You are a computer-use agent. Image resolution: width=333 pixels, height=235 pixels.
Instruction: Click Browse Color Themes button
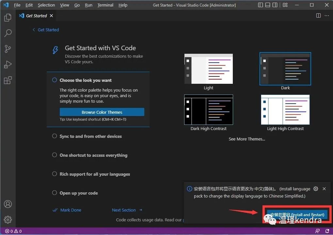[x=102, y=112]
